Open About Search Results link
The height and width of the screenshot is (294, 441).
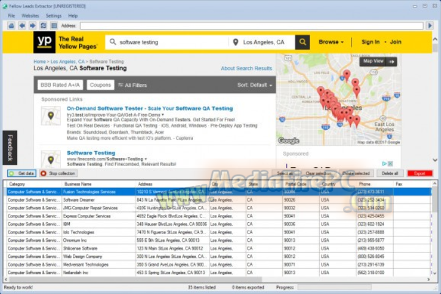[246, 69]
